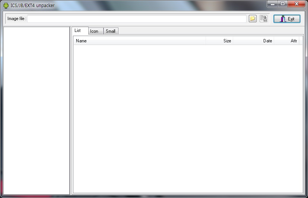Sort by the Name column header
Image resolution: width=308 pixels, height=198 pixels.
tap(139, 41)
